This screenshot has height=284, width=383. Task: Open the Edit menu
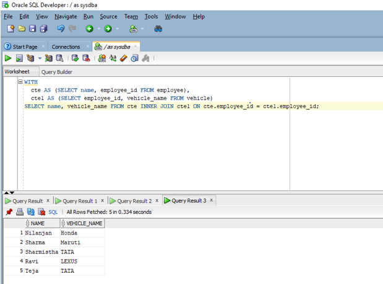pyautogui.click(x=24, y=16)
